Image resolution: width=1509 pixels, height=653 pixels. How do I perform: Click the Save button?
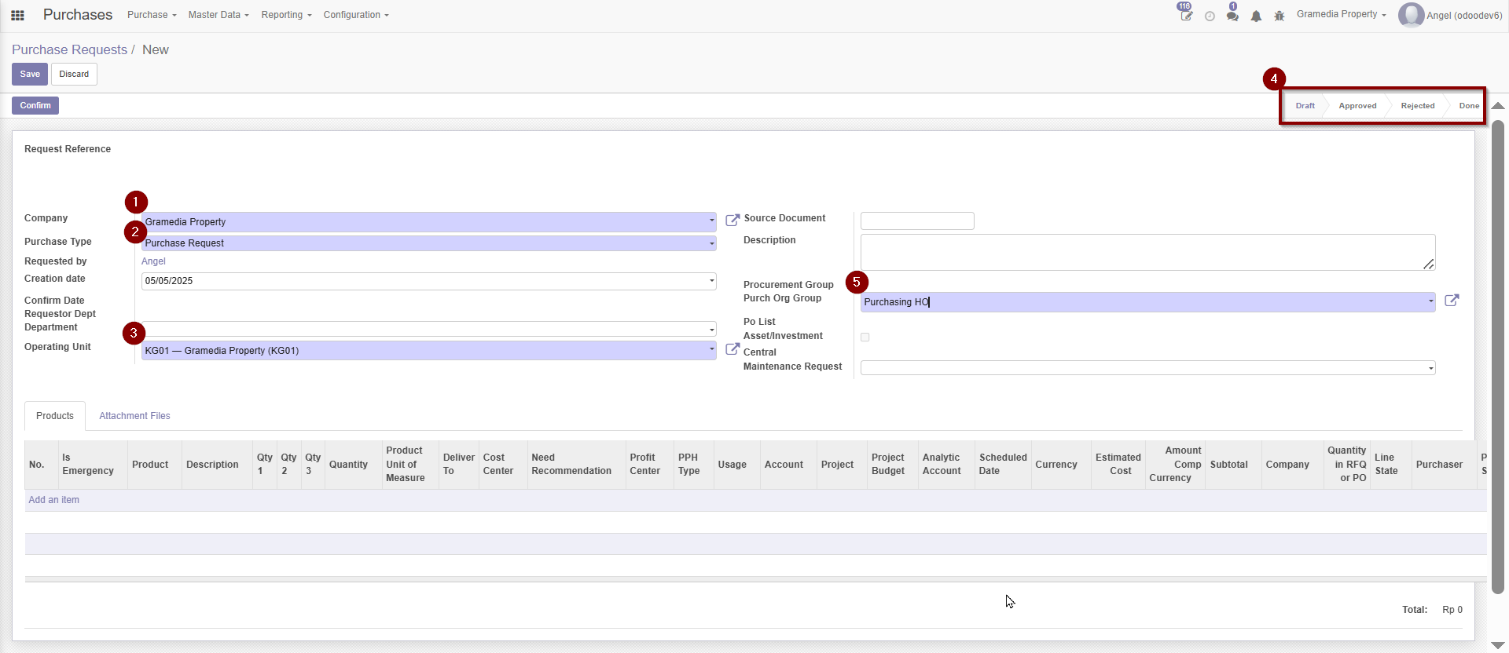[30, 74]
